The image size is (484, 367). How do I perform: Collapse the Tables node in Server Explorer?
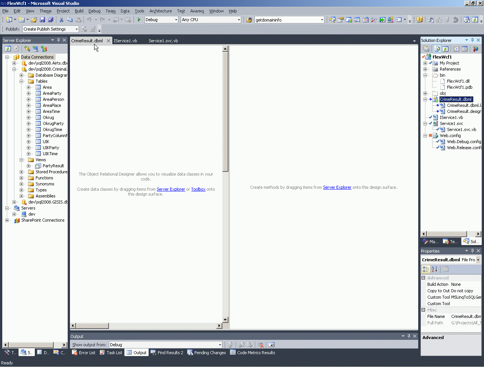click(22, 81)
